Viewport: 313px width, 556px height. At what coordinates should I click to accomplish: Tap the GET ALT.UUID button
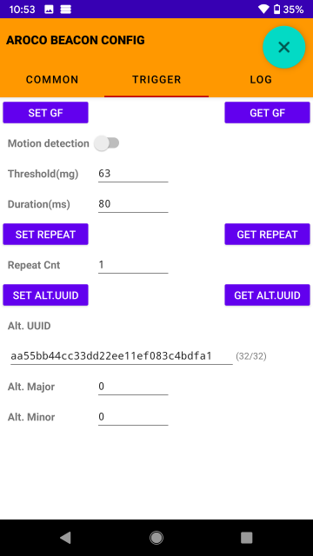pos(267,295)
